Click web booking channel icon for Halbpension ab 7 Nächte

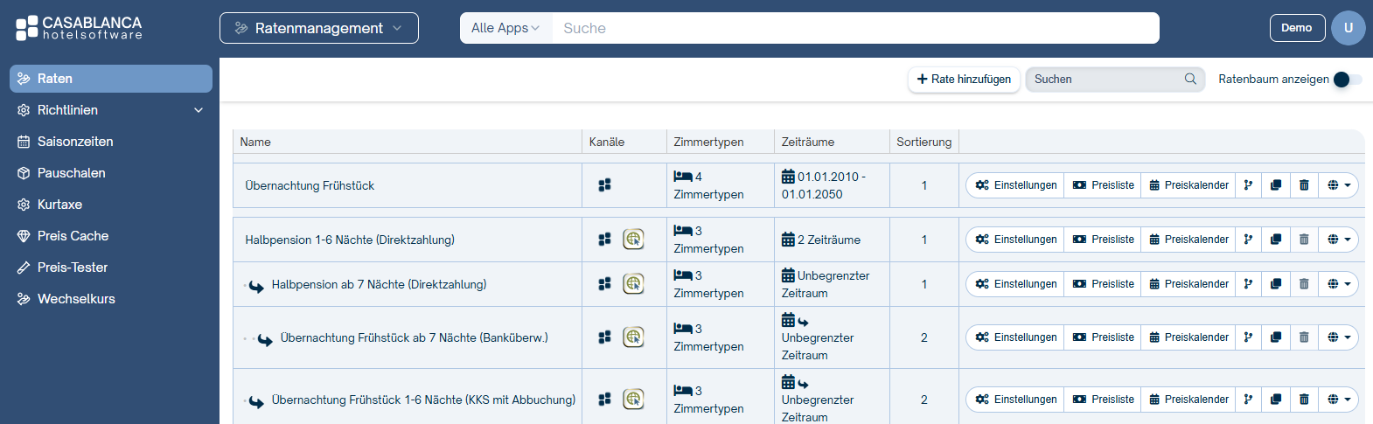pos(633,283)
